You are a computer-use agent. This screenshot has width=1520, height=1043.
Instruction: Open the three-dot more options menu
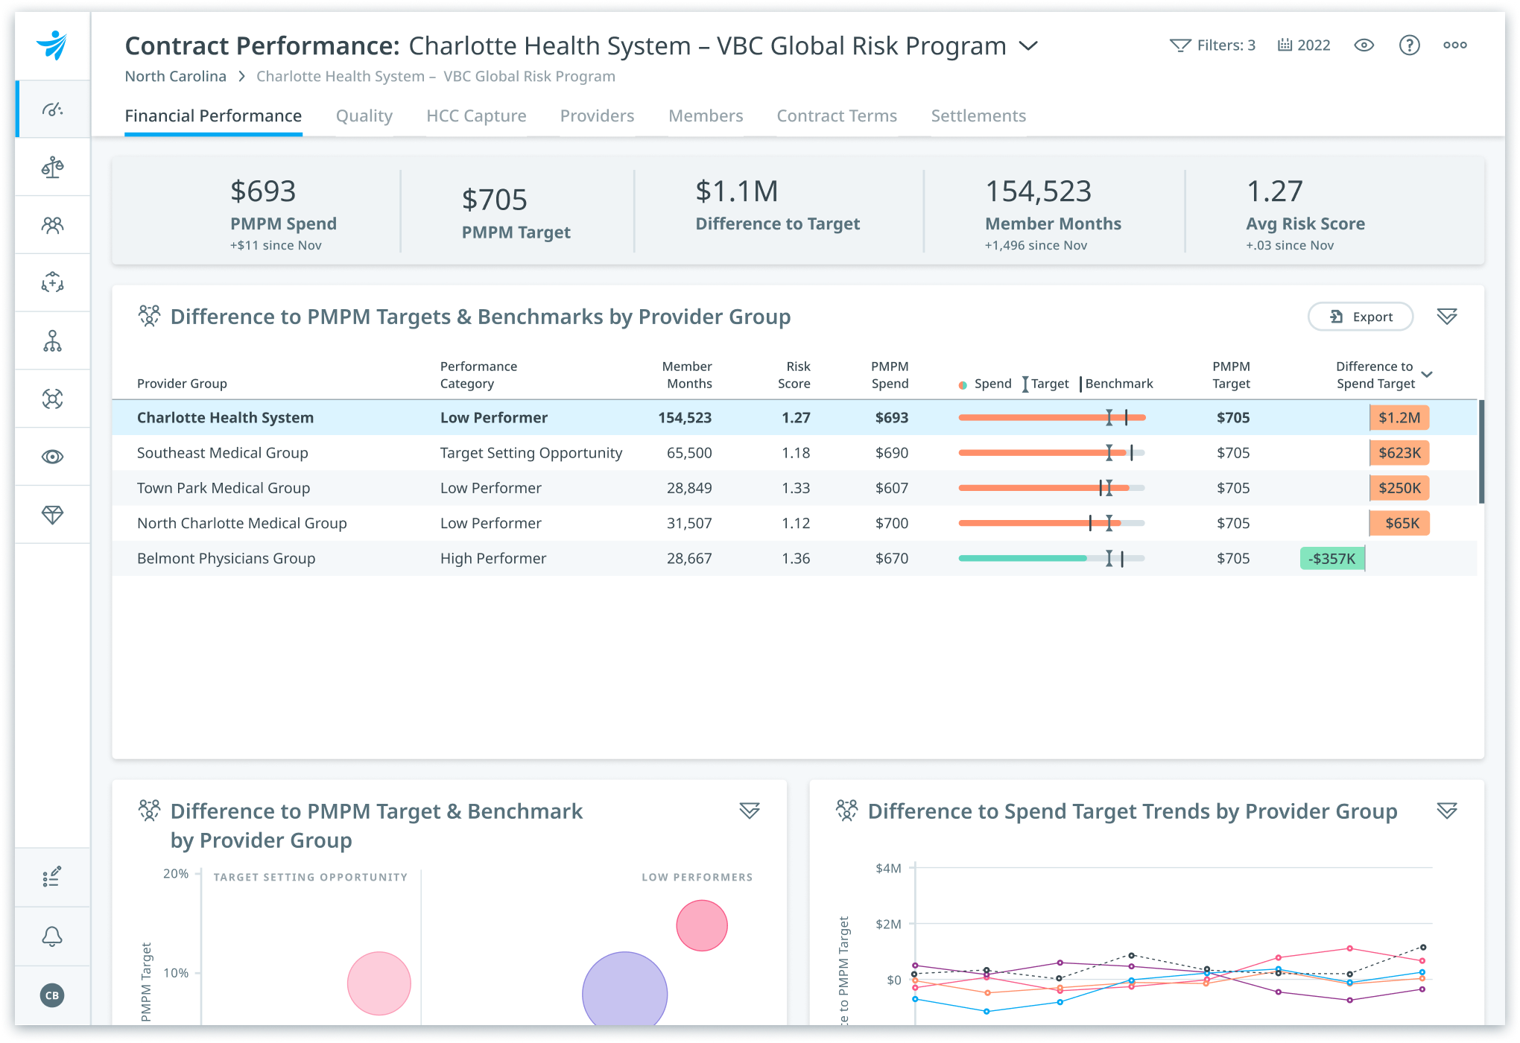coord(1454,45)
